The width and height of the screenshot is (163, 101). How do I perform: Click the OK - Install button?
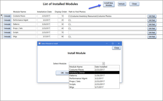point(62,73)
